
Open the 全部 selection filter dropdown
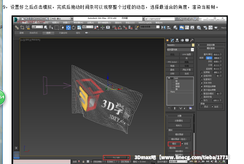(x=37, y=27)
